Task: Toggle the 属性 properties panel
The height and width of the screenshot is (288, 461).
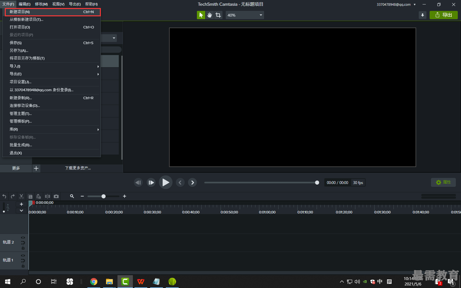Action: tap(443, 182)
